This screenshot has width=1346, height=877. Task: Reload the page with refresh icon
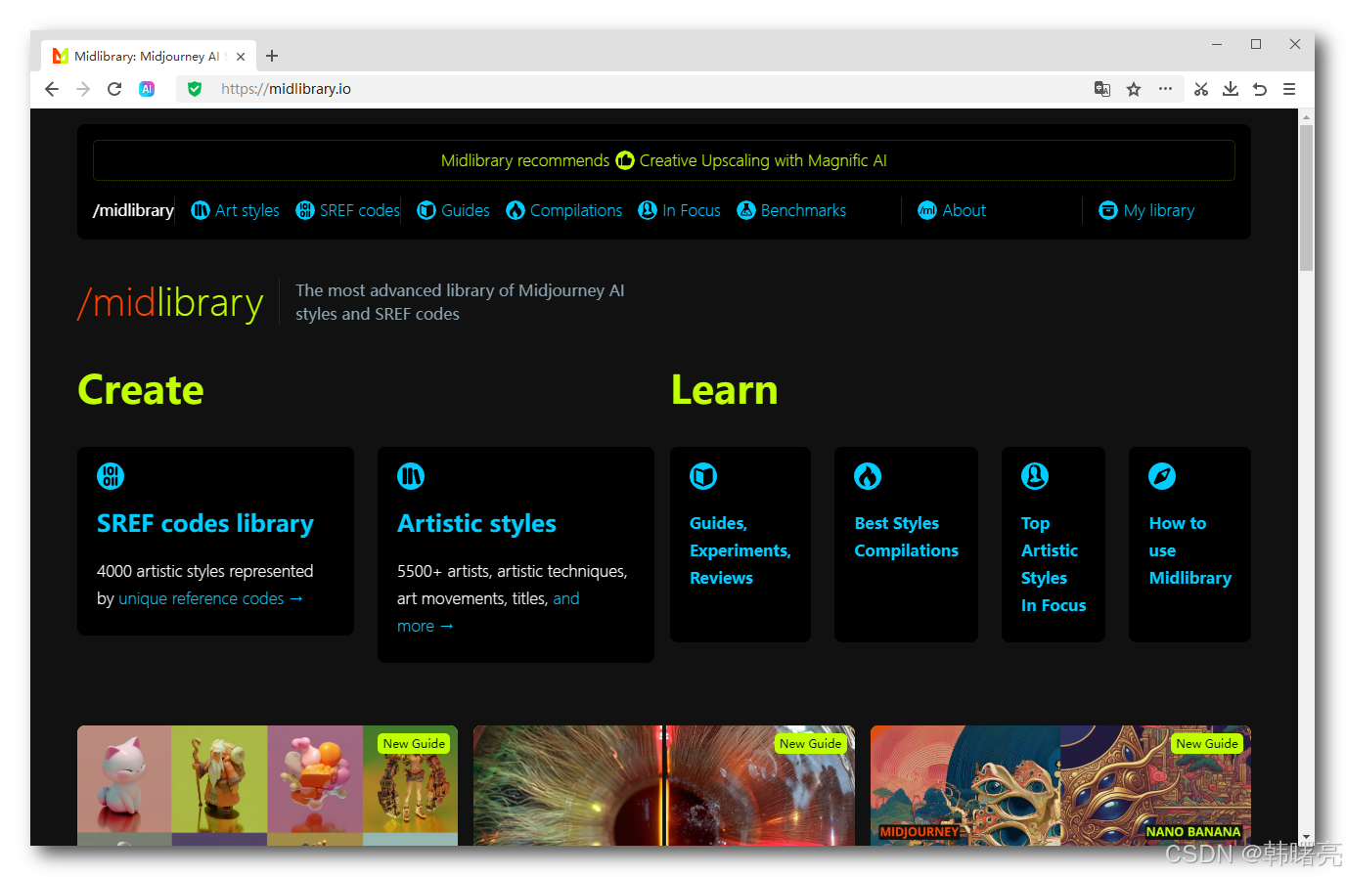114,89
